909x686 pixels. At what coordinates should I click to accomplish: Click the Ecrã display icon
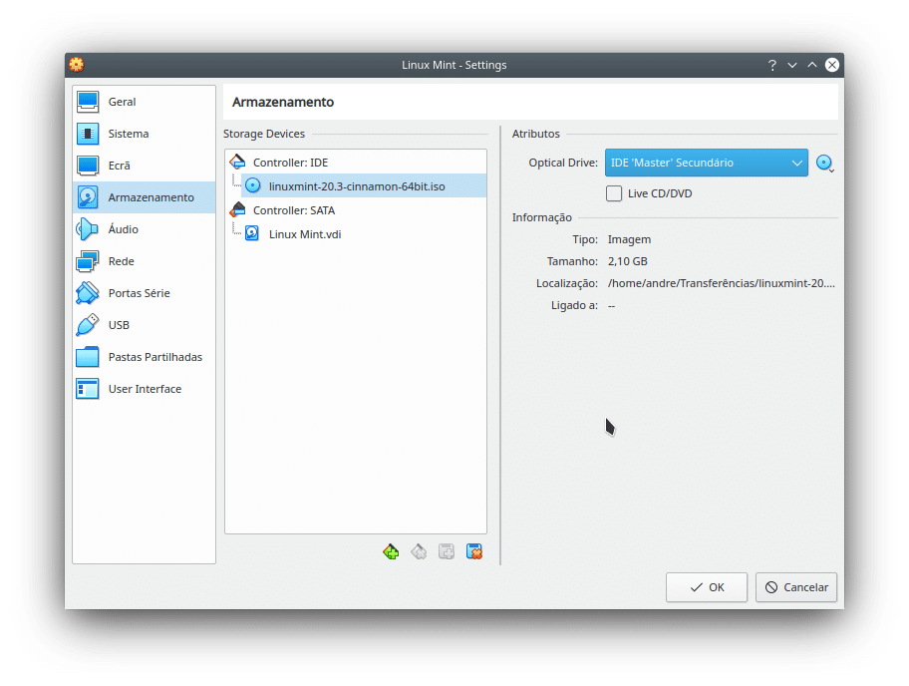pos(88,166)
